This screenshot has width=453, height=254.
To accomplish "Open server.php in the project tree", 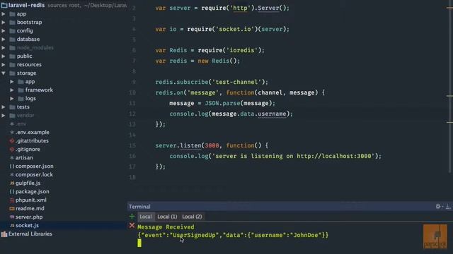I will 29,217.
